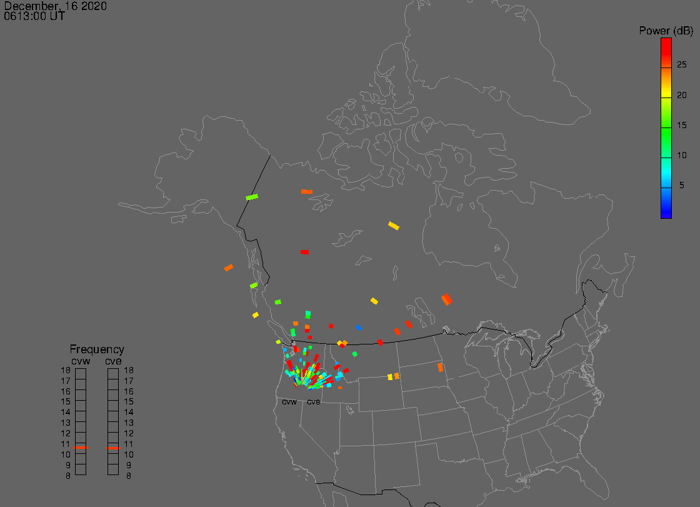The width and height of the screenshot is (700, 507).
Task: Click the 'cve' heading in Frequency legend
Action: [113, 361]
